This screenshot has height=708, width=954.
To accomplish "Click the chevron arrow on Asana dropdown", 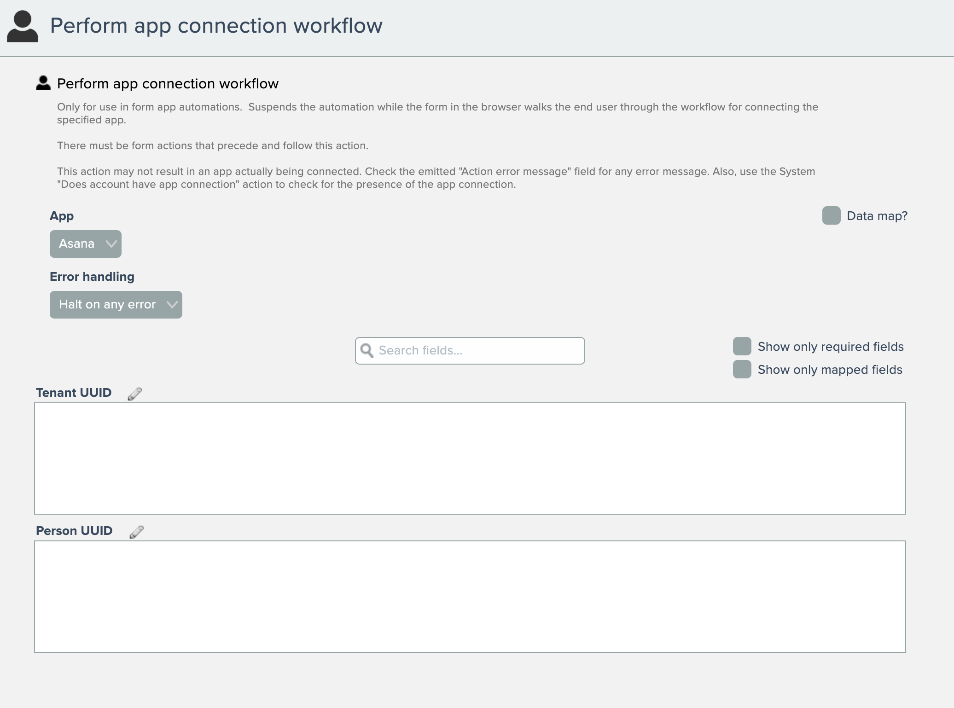I will 111,244.
